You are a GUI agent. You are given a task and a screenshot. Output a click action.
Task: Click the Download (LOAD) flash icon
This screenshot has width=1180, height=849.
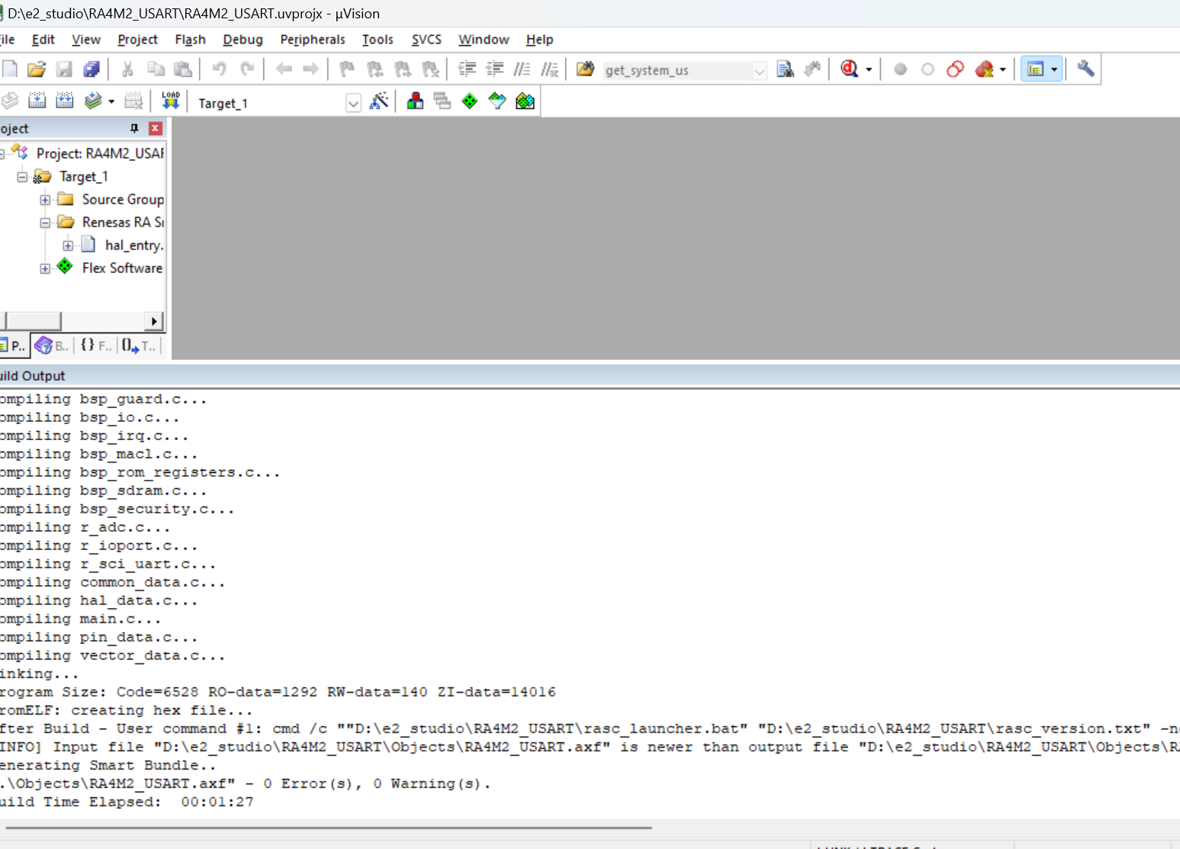pyautogui.click(x=171, y=101)
